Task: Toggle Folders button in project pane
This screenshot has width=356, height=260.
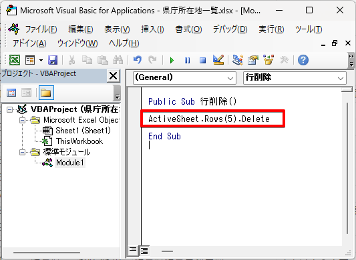Action: (x=46, y=93)
